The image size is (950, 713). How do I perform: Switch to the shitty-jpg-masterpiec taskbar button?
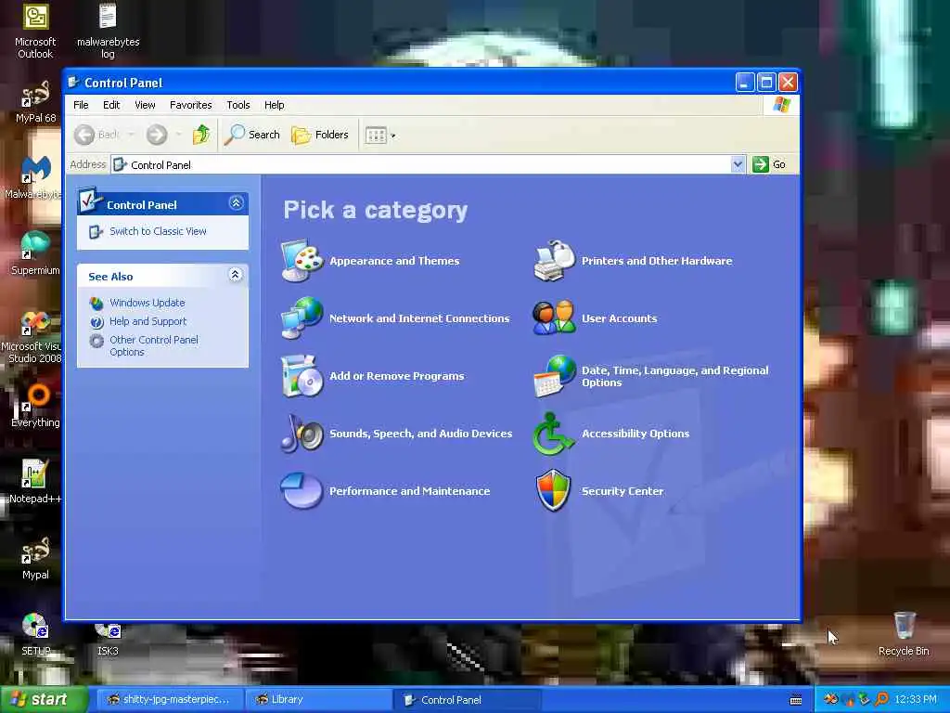(x=170, y=700)
